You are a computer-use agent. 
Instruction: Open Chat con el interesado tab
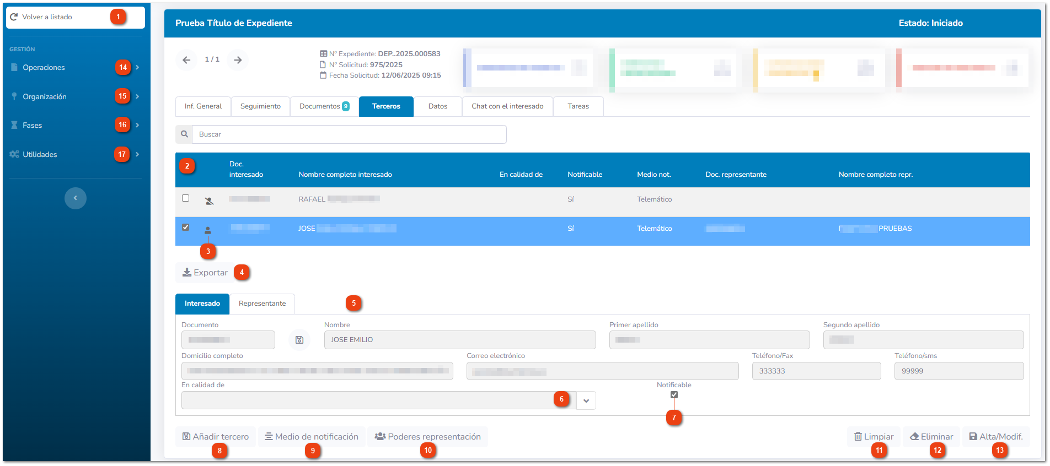tap(507, 106)
